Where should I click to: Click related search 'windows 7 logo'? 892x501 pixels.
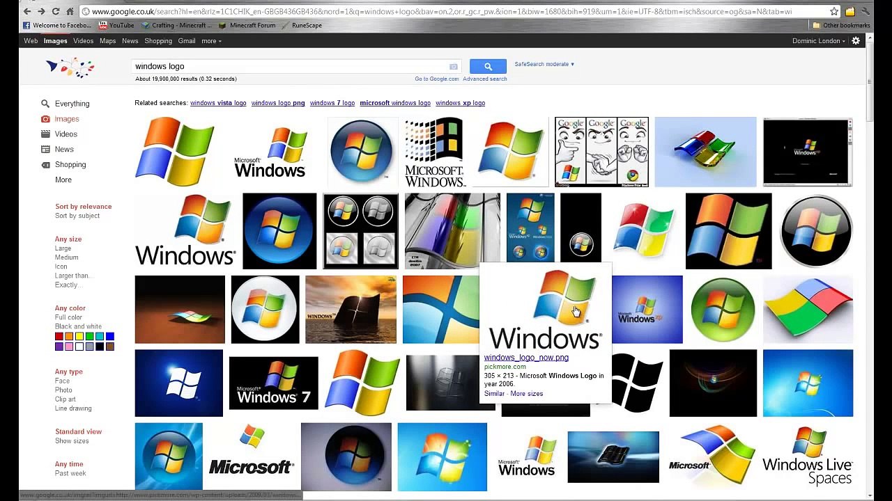[332, 103]
